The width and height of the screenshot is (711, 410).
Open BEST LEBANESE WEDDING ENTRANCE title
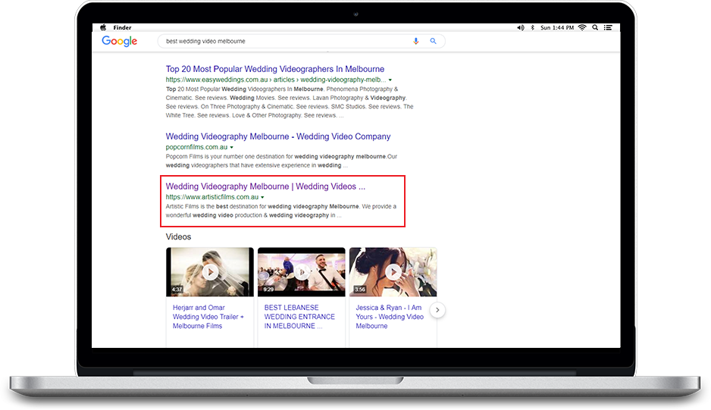pyautogui.click(x=299, y=317)
